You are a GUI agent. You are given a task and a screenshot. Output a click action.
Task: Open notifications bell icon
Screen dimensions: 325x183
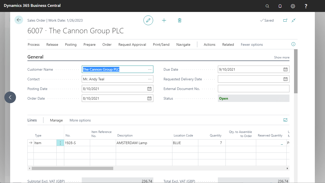pyautogui.click(x=280, y=6)
